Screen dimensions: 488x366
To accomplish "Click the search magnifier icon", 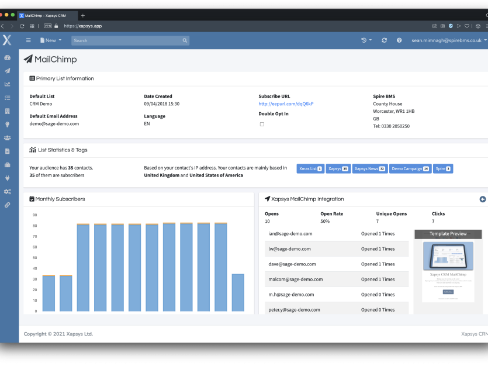I will coord(185,40).
